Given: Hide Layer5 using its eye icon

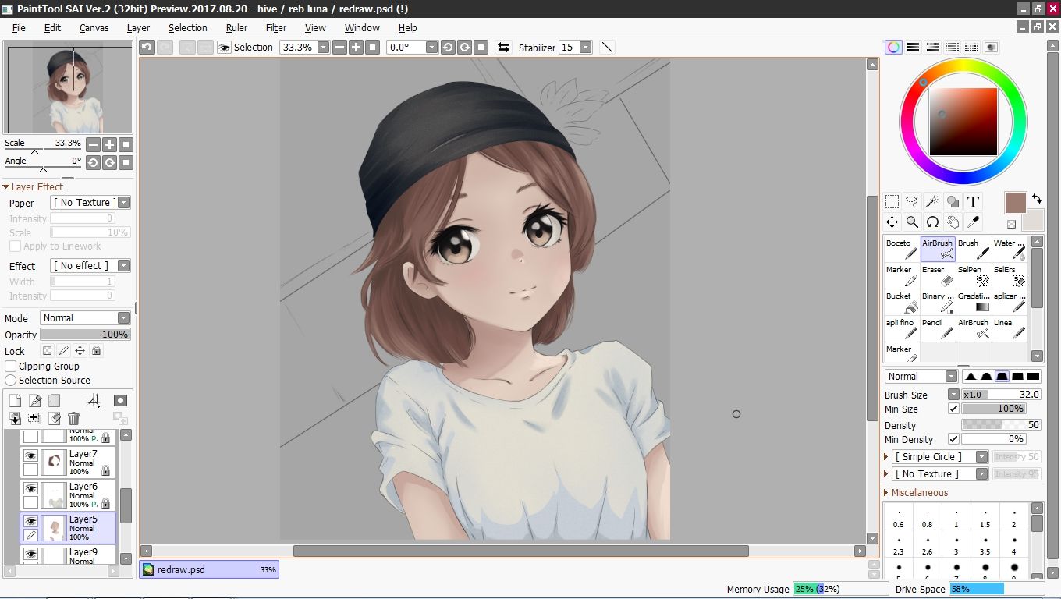Looking at the screenshot, I should [x=30, y=521].
